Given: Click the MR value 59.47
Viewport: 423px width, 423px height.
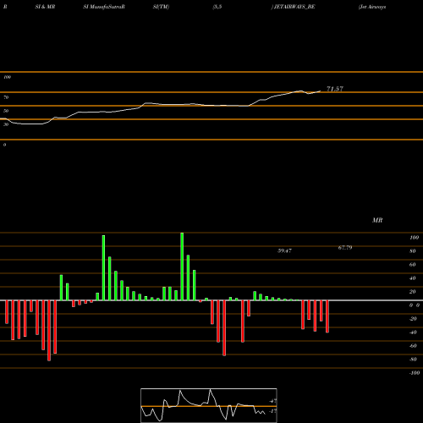Looking at the screenshot, I should coord(284,250).
